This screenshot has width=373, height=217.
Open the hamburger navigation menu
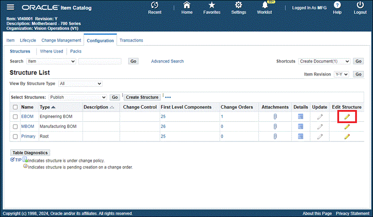[x=10, y=7]
